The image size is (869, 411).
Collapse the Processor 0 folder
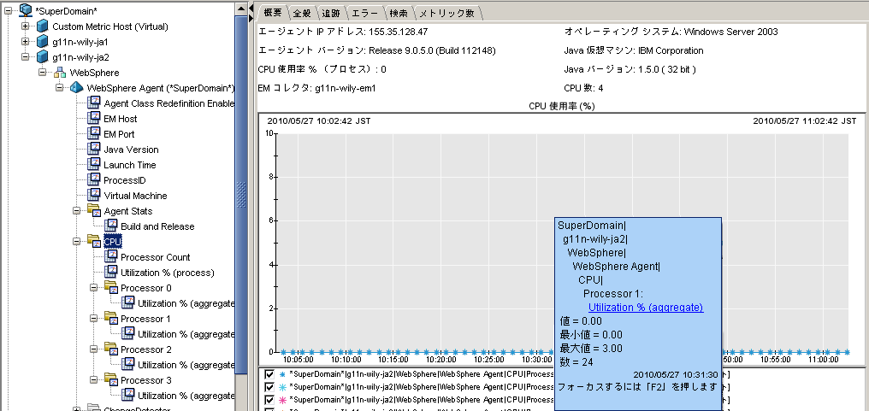[x=93, y=288]
